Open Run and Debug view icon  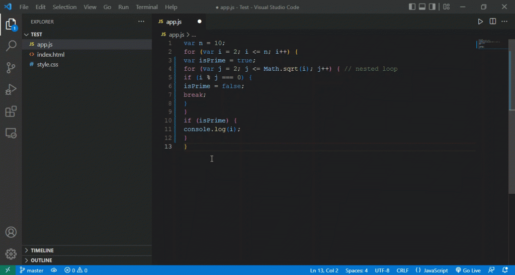pyautogui.click(x=11, y=89)
